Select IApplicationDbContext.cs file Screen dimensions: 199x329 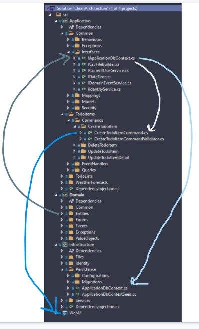point(111,58)
